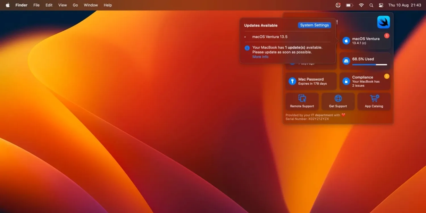Image resolution: width=426 pixels, height=213 pixels.
Task: Open Control Center icon
Action: pyautogui.click(x=381, y=5)
